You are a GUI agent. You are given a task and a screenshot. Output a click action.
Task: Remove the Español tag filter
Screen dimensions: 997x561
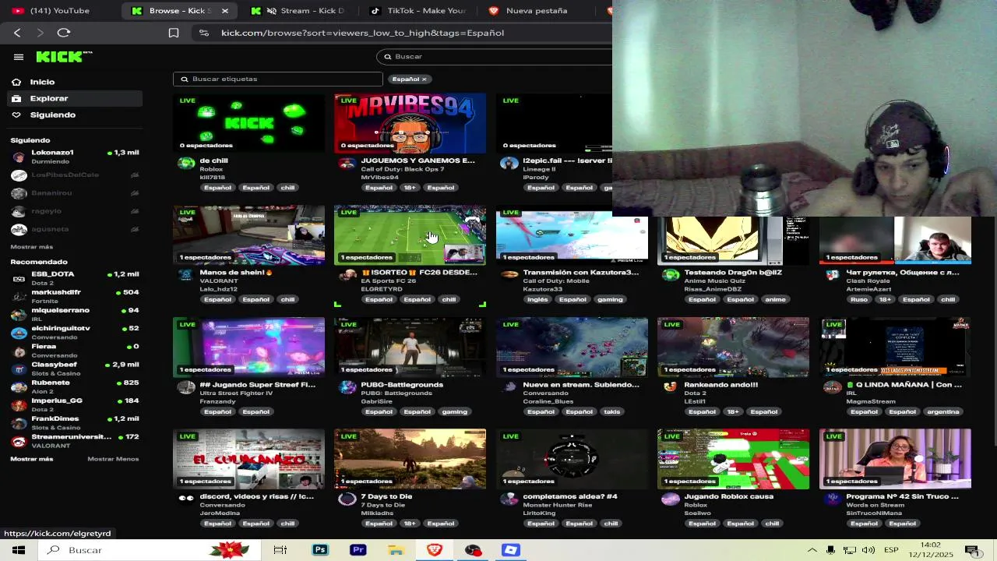pos(424,79)
